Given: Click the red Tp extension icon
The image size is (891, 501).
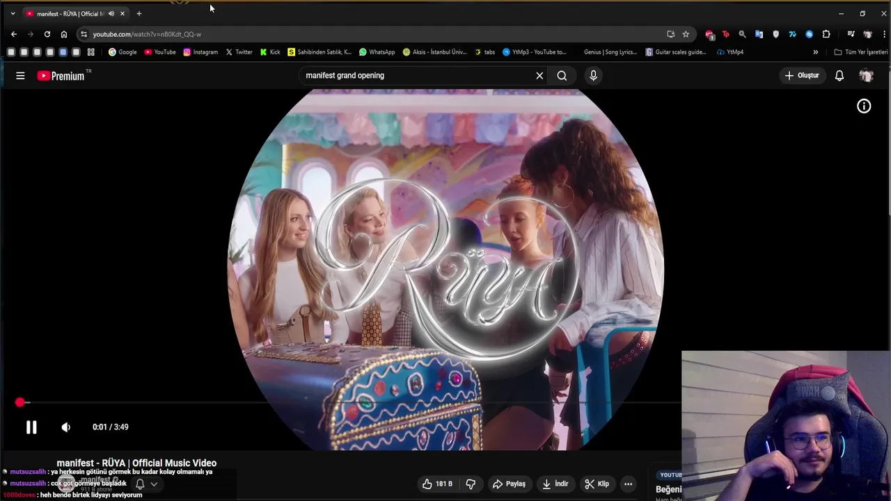Looking at the screenshot, I should [x=725, y=34].
